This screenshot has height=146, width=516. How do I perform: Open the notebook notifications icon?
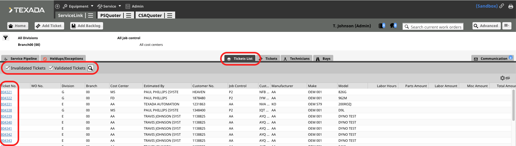click(x=382, y=26)
